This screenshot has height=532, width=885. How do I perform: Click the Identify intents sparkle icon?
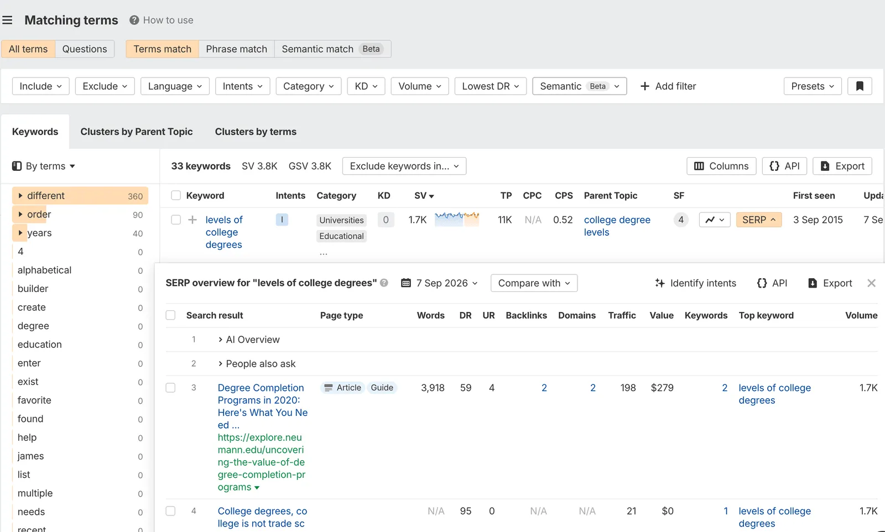pyautogui.click(x=660, y=283)
